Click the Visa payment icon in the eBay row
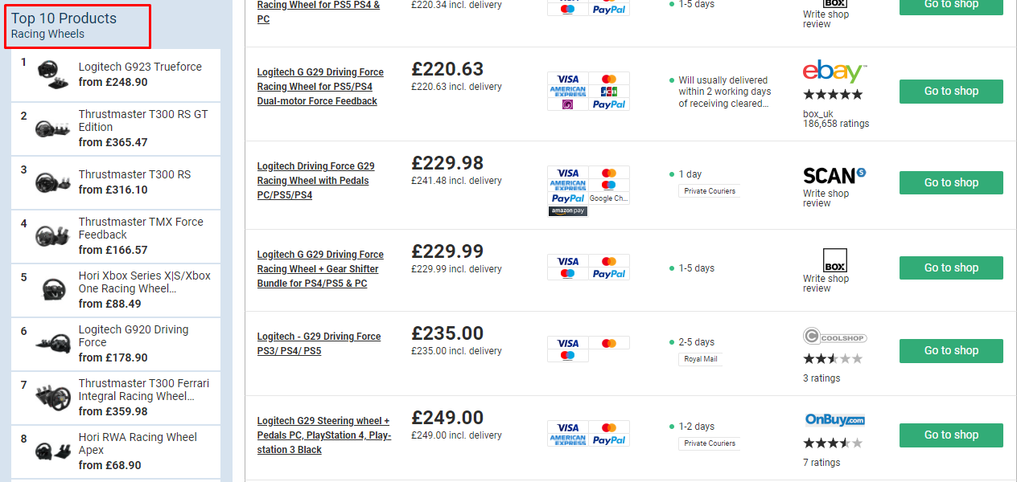The height and width of the screenshot is (482, 1017). pos(568,79)
